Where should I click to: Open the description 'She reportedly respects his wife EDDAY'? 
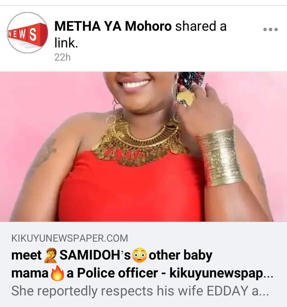click(140, 291)
